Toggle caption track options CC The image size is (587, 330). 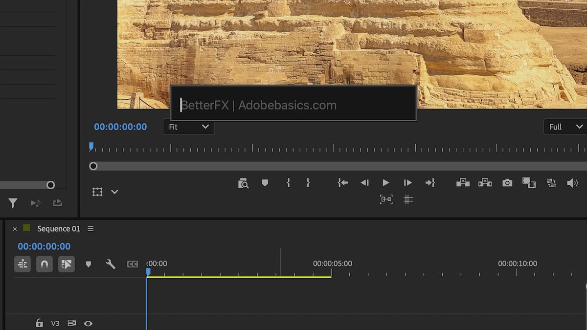pyautogui.click(x=133, y=264)
